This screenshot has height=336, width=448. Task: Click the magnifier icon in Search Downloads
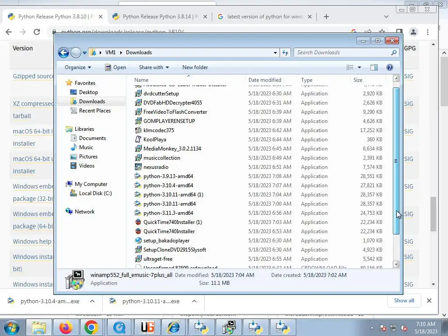tap(394, 52)
